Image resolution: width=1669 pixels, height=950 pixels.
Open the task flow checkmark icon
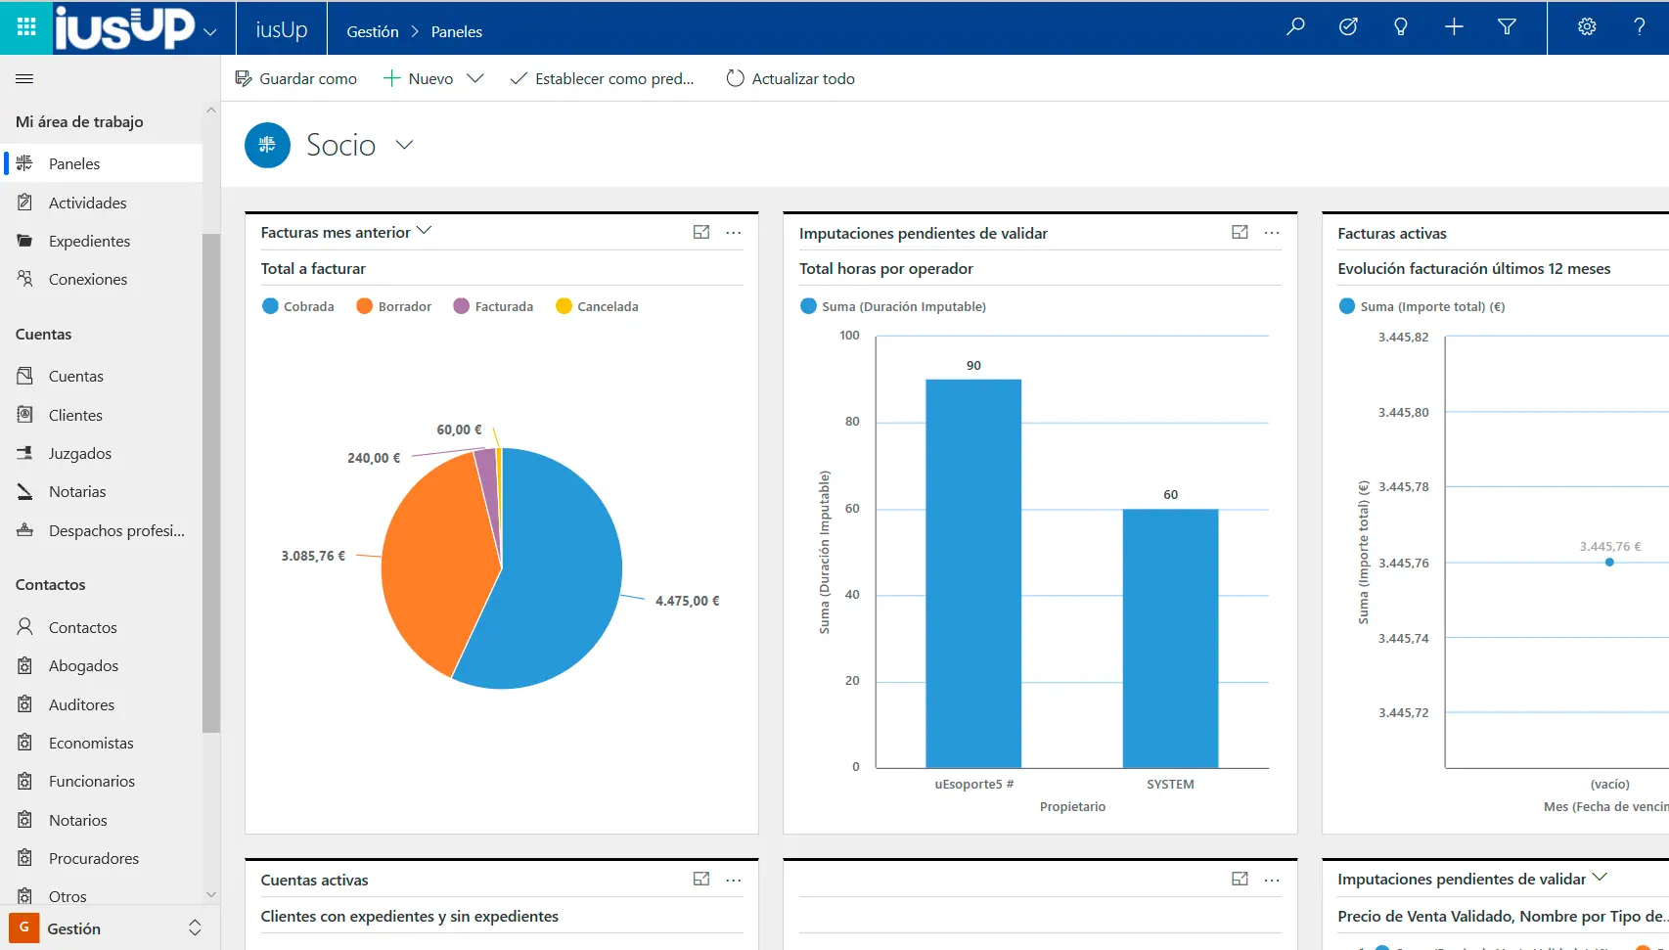[1348, 27]
